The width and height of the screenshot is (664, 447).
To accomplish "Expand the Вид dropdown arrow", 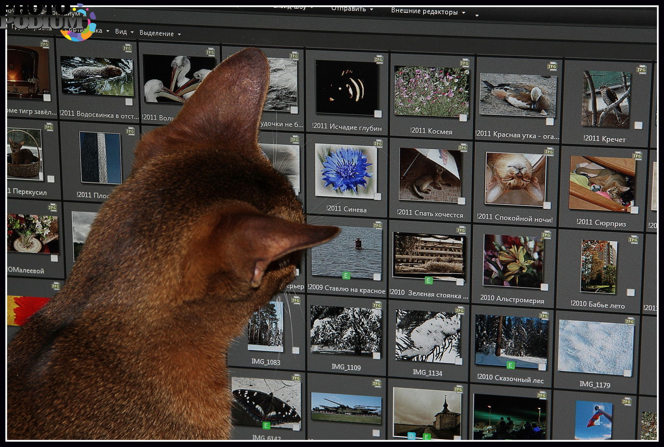I will coord(132,32).
